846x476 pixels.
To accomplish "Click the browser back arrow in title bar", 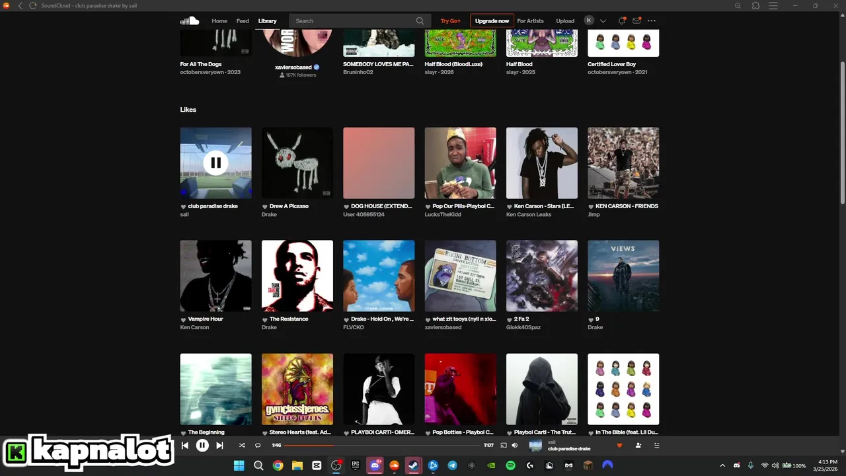I will [x=20, y=5].
